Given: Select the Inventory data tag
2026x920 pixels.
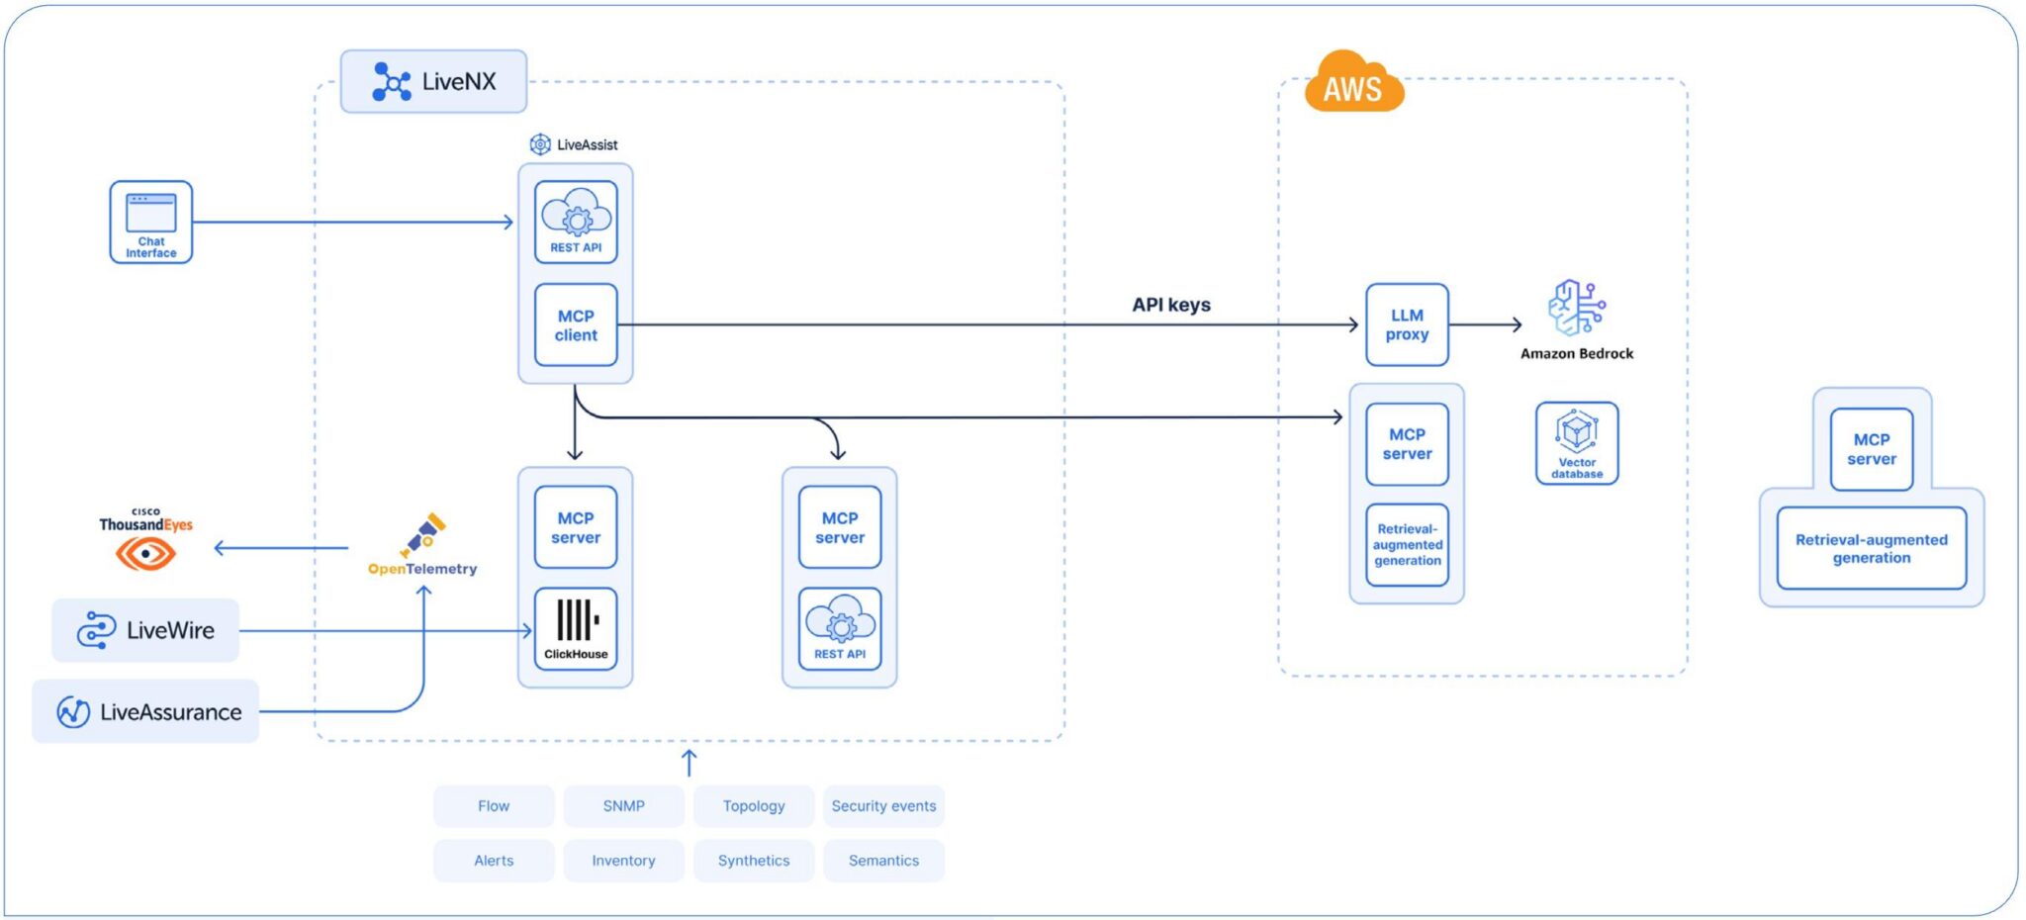Looking at the screenshot, I should click(624, 861).
